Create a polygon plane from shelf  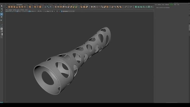(x=22, y=7)
